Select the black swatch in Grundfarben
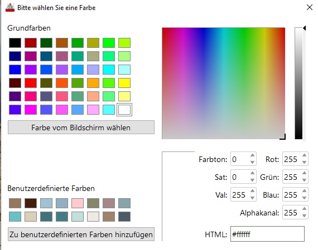 click(15, 43)
